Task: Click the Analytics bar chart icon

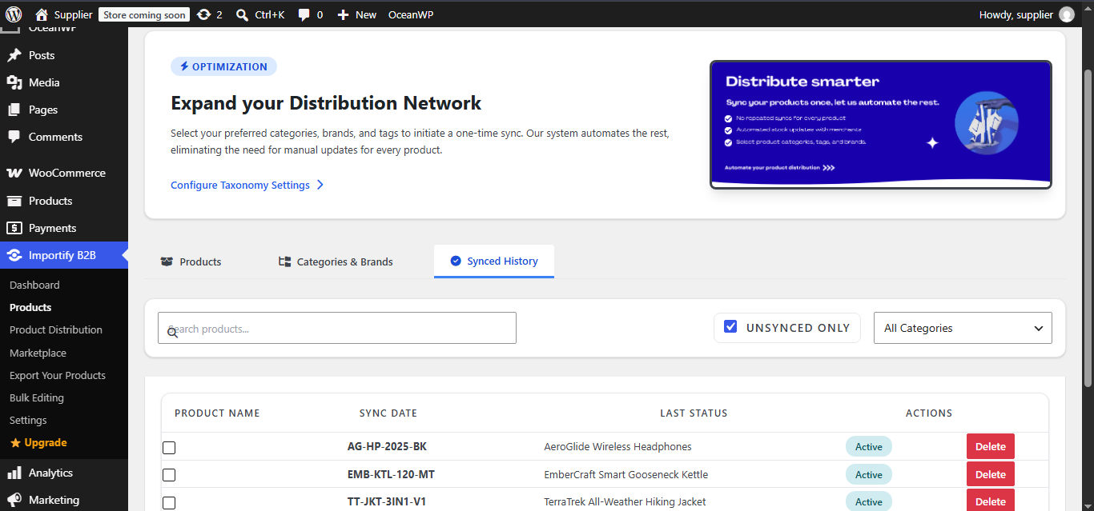Action: (14, 473)
